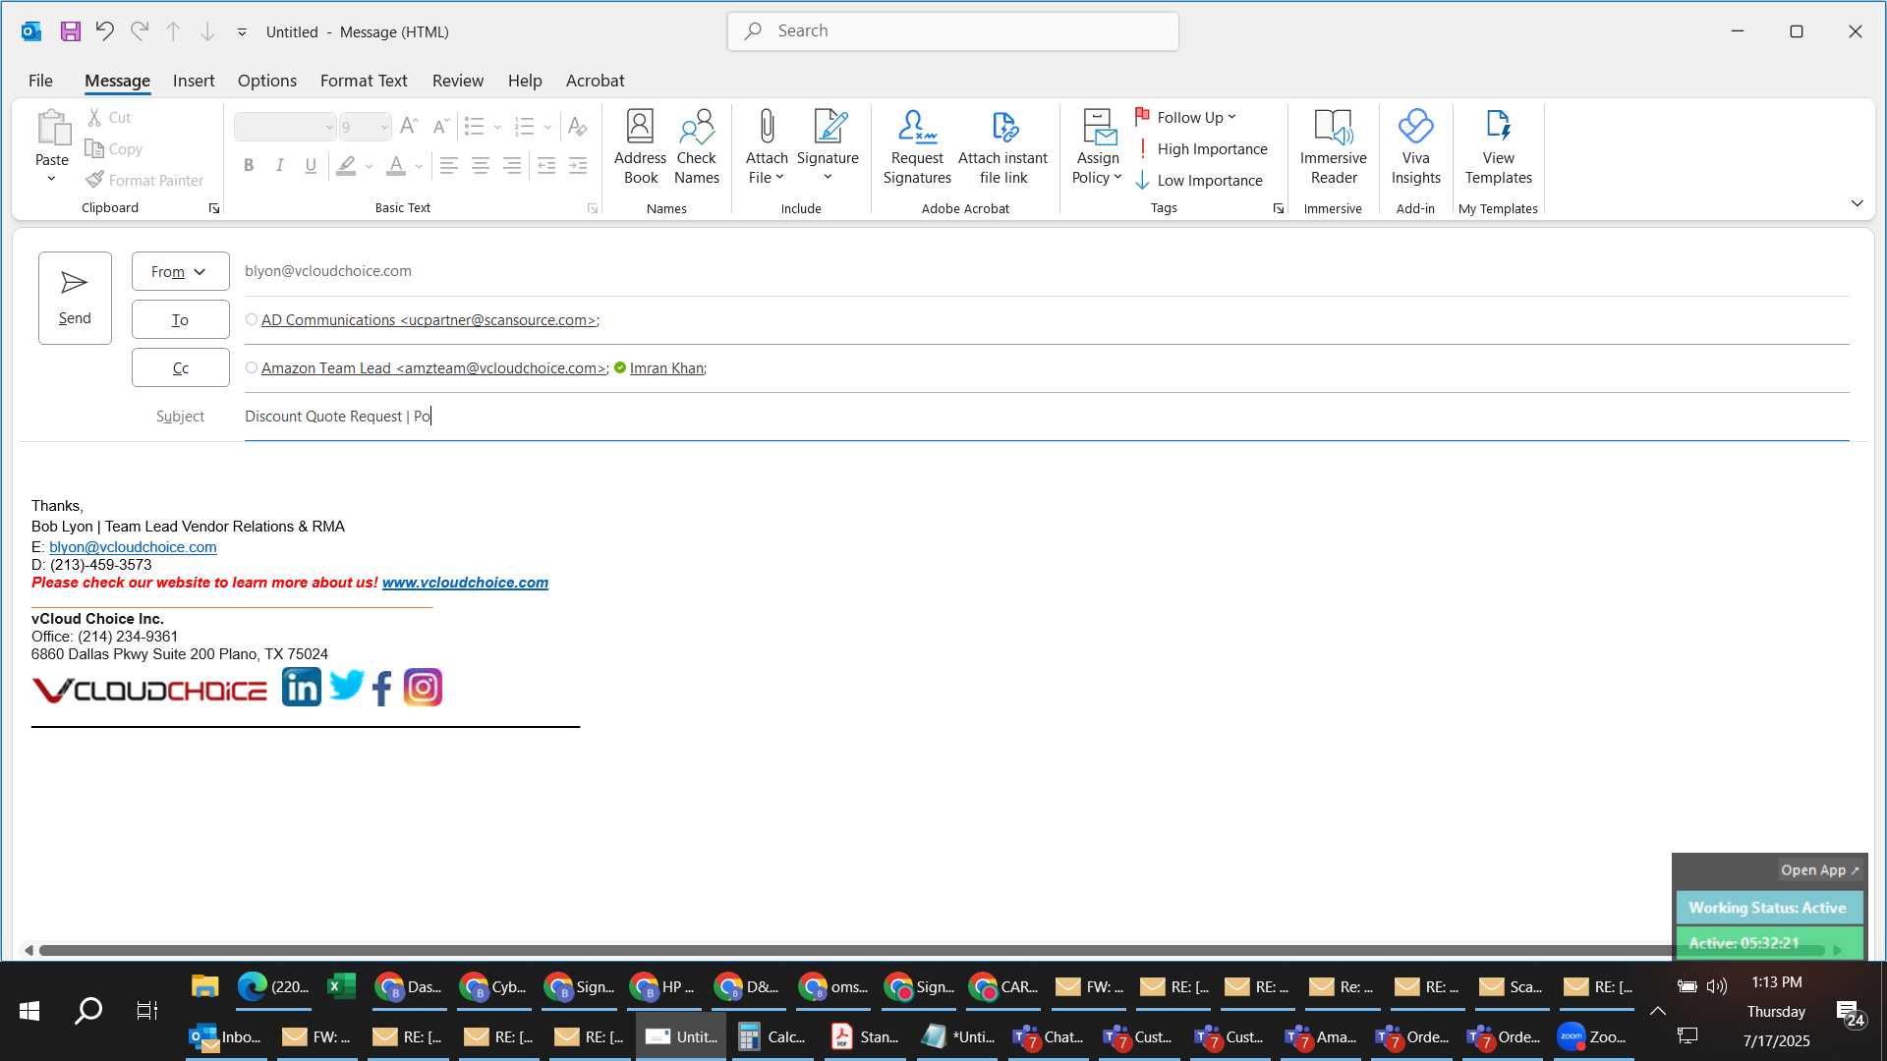Decrease font size
Image resolution: width=1887 pixels, height=1061 pixels.
[x=441, y=126]
